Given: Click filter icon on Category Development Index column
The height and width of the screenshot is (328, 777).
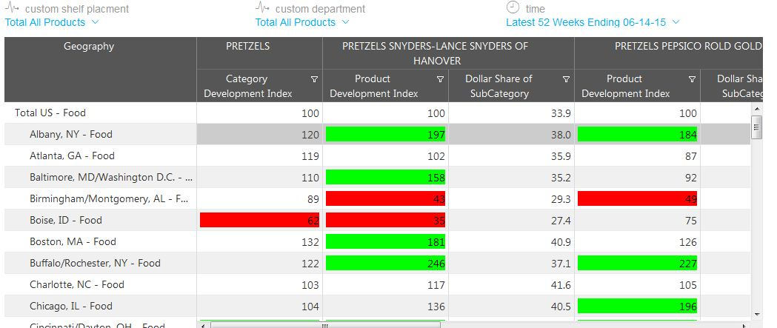Looking at the screenshot, I should [314, 79].
